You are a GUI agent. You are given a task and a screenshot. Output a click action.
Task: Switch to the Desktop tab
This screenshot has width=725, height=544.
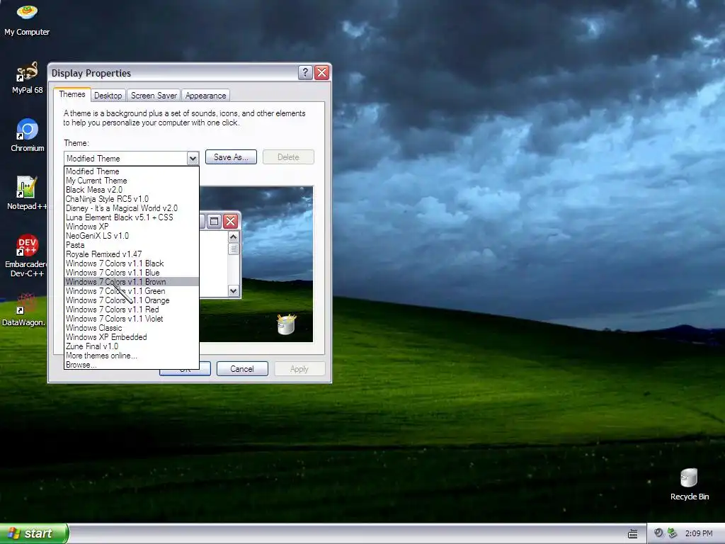pyautogui.click(x=108, y=96)
